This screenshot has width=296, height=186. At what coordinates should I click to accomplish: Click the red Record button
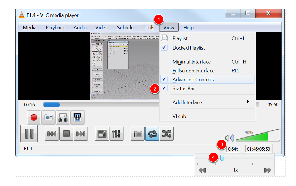coord(34,117)
